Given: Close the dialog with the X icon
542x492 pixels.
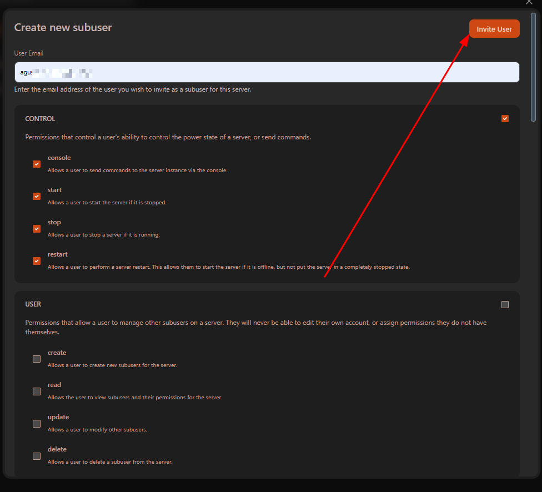Looking at the screenshot, I should 529,2.
